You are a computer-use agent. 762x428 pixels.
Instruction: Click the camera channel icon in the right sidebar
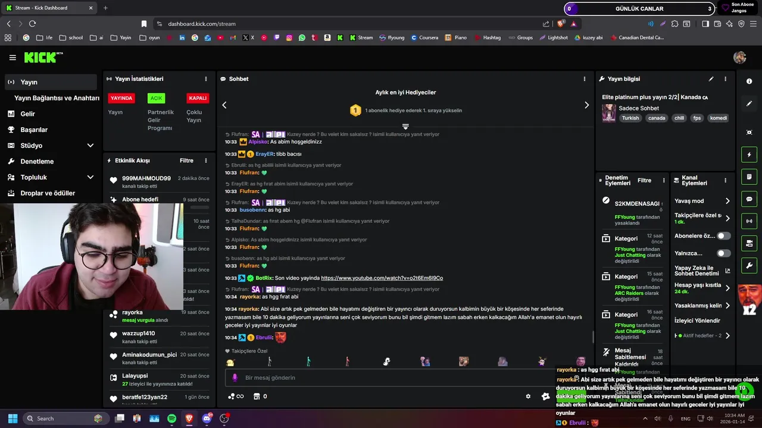[749, 243]
